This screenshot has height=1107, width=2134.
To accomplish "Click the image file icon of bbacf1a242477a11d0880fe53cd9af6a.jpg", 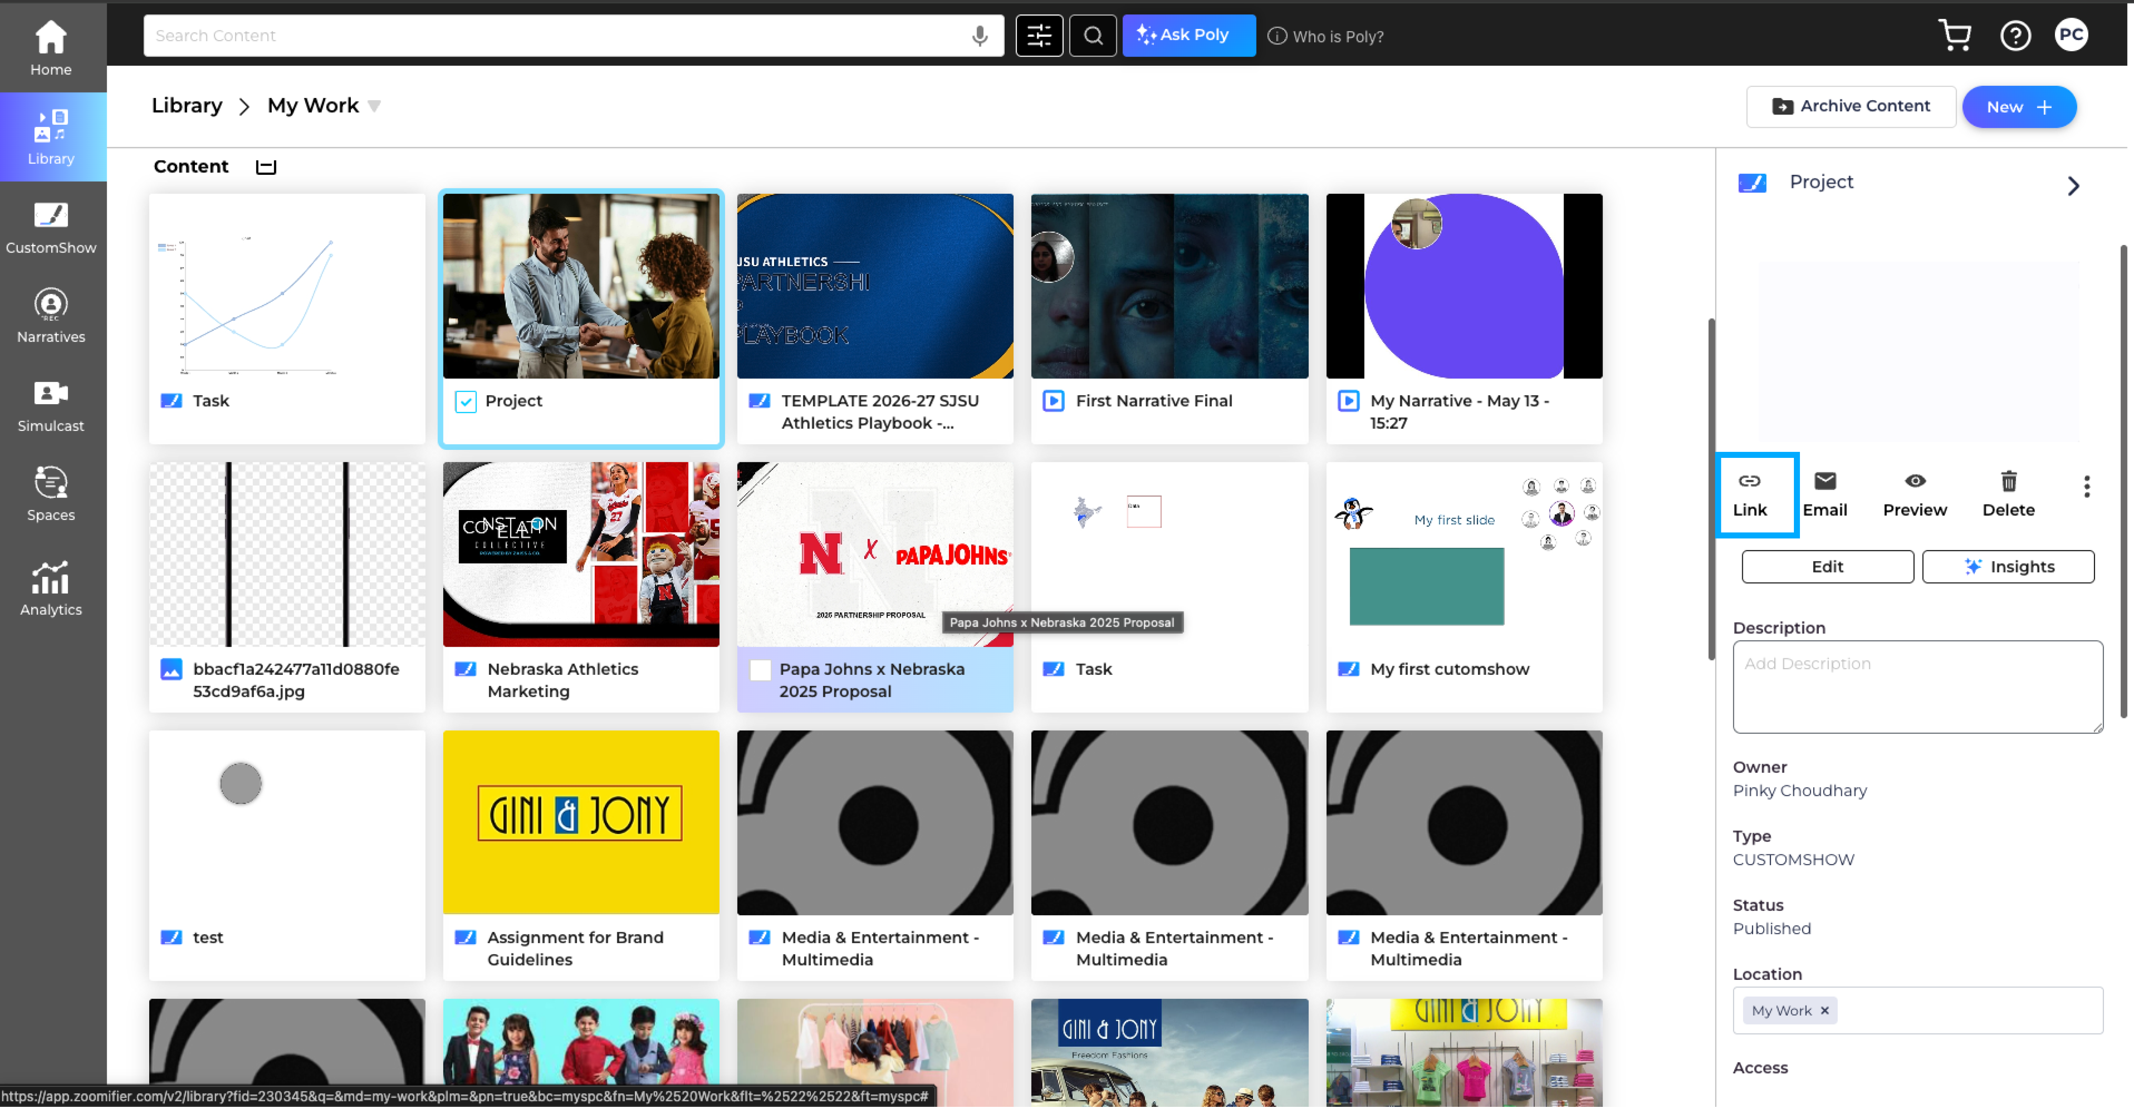I will pos(171,669).
